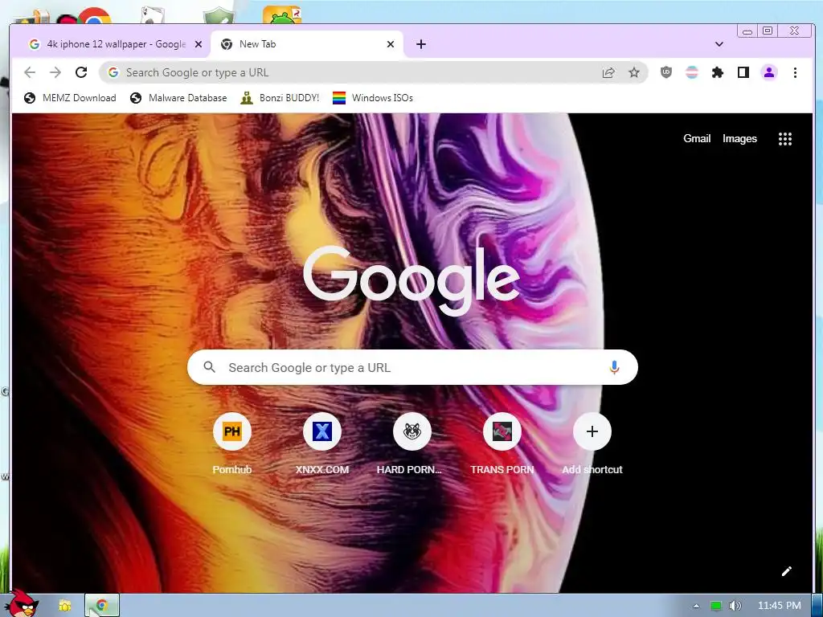Open the pinned taskbar icon next to Start
Image resolution: width=823 pixels, height=617 pixels.
64,606
